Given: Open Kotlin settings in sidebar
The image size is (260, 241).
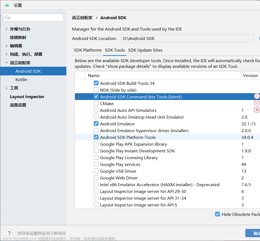Looking at the screenshot, I should pos(21,79).
